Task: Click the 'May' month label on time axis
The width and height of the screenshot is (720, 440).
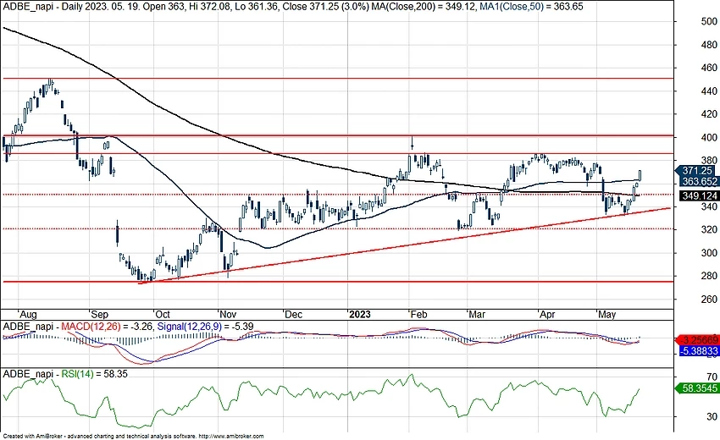Action: point(606,314)
